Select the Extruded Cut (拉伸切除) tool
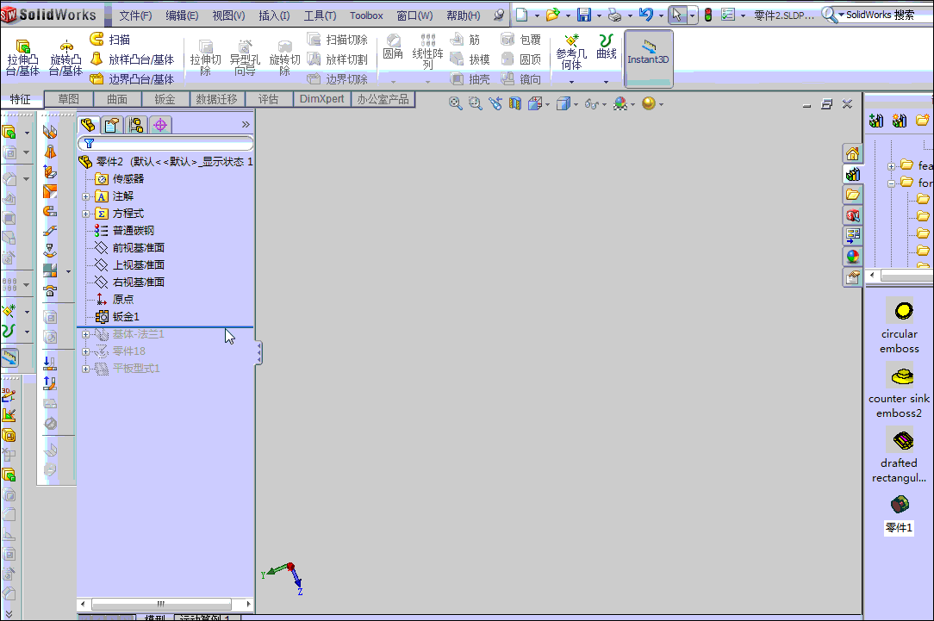Screen dimensions: 934x621 pyautogui.click(x=206, y=57)
